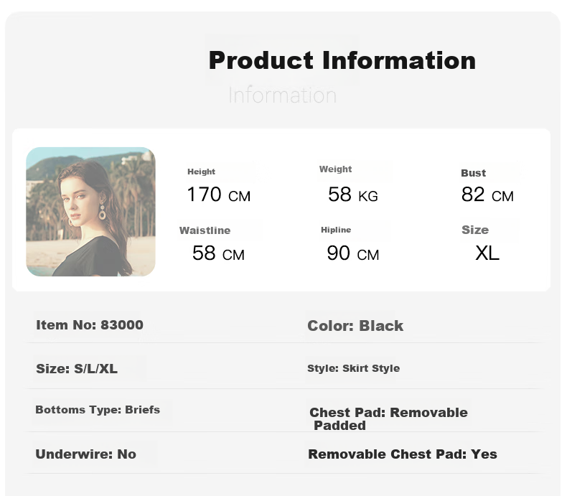The image size is (567, 496).
Task: Click Removable Chest Pad: Yes text
Action: [403, 454]
